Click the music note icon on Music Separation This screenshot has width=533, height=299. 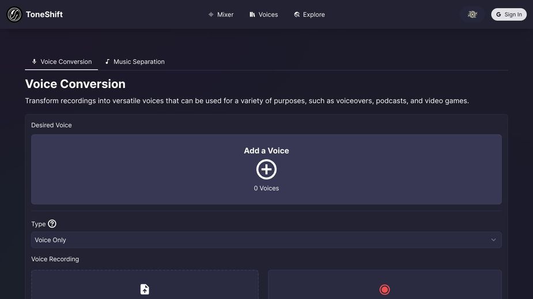coord(107,62)
